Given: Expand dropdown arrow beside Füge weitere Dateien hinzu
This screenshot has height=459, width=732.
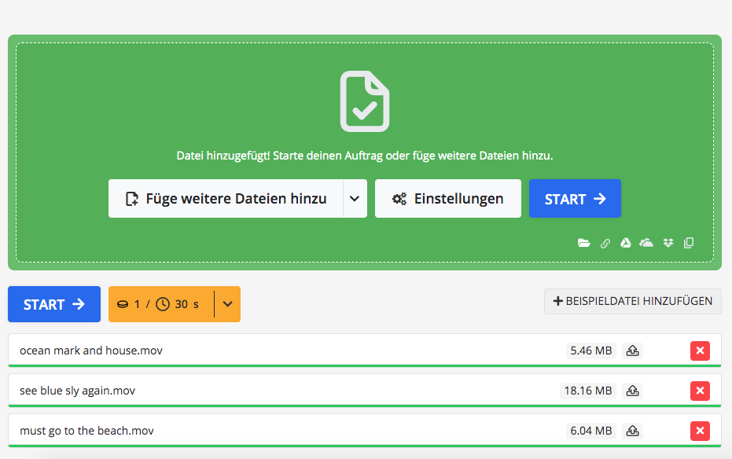Looking at the screenshot, I should coord(355,199).
